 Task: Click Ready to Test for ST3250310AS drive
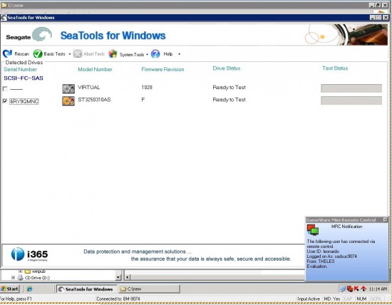pyautogui.click(x=229, y=100)
